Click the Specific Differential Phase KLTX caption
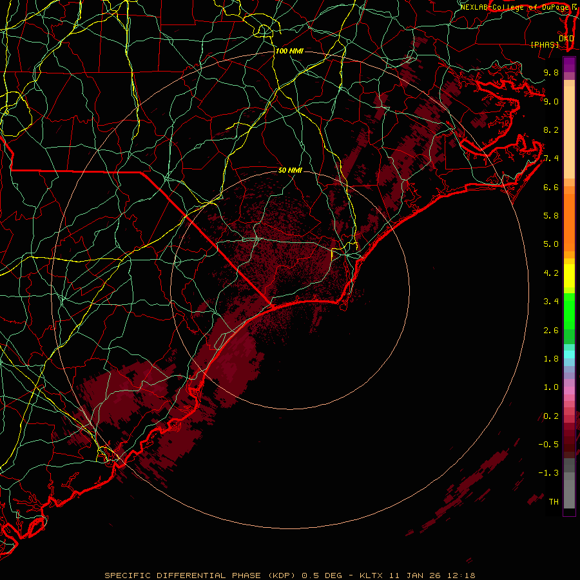 coord(290,575)
